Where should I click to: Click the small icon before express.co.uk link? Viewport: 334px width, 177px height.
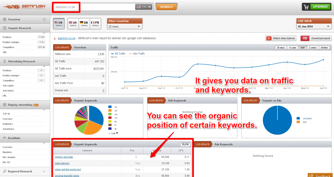click(55, 38)
